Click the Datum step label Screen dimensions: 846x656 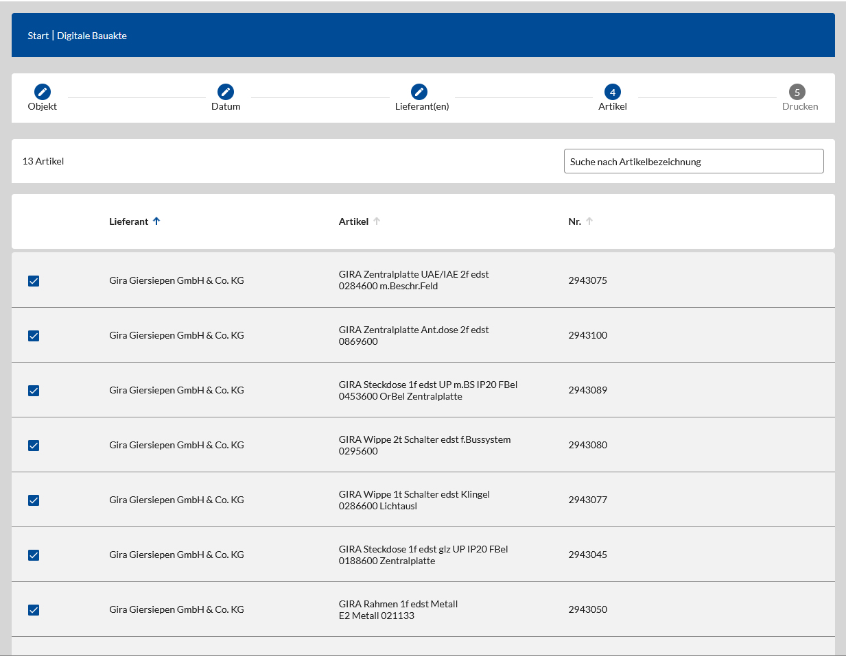[x=226, y=106]
